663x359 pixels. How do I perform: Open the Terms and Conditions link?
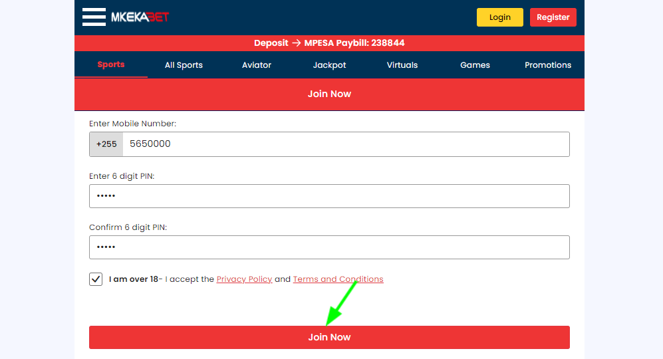pyautogui.click(x=338, y=279)
